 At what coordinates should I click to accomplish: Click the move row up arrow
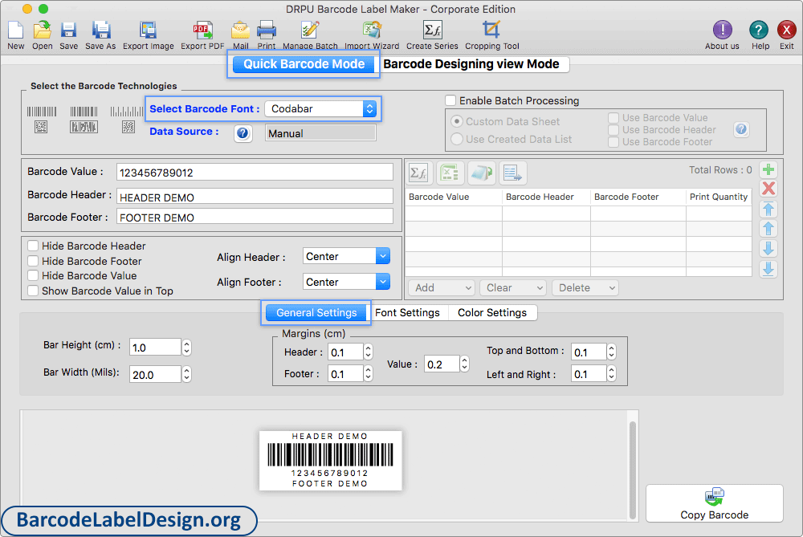point(768,229)
